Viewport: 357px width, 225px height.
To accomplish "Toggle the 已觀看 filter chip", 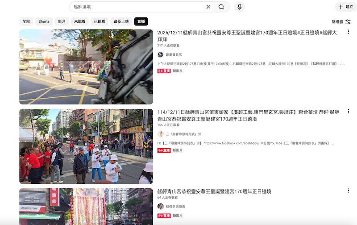I will pos(100,21).
